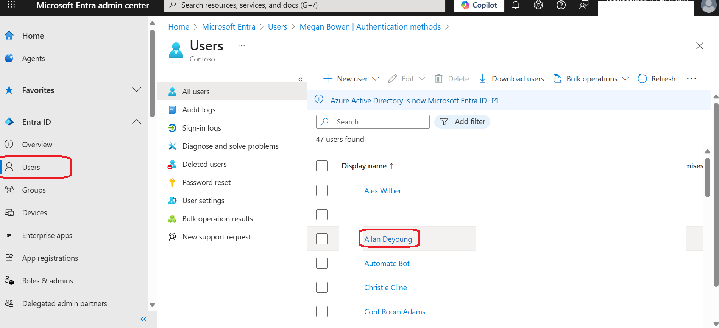
Task: Click the Devices icon in sidebar
Action: pyautogui.click(x=9, y=212)
